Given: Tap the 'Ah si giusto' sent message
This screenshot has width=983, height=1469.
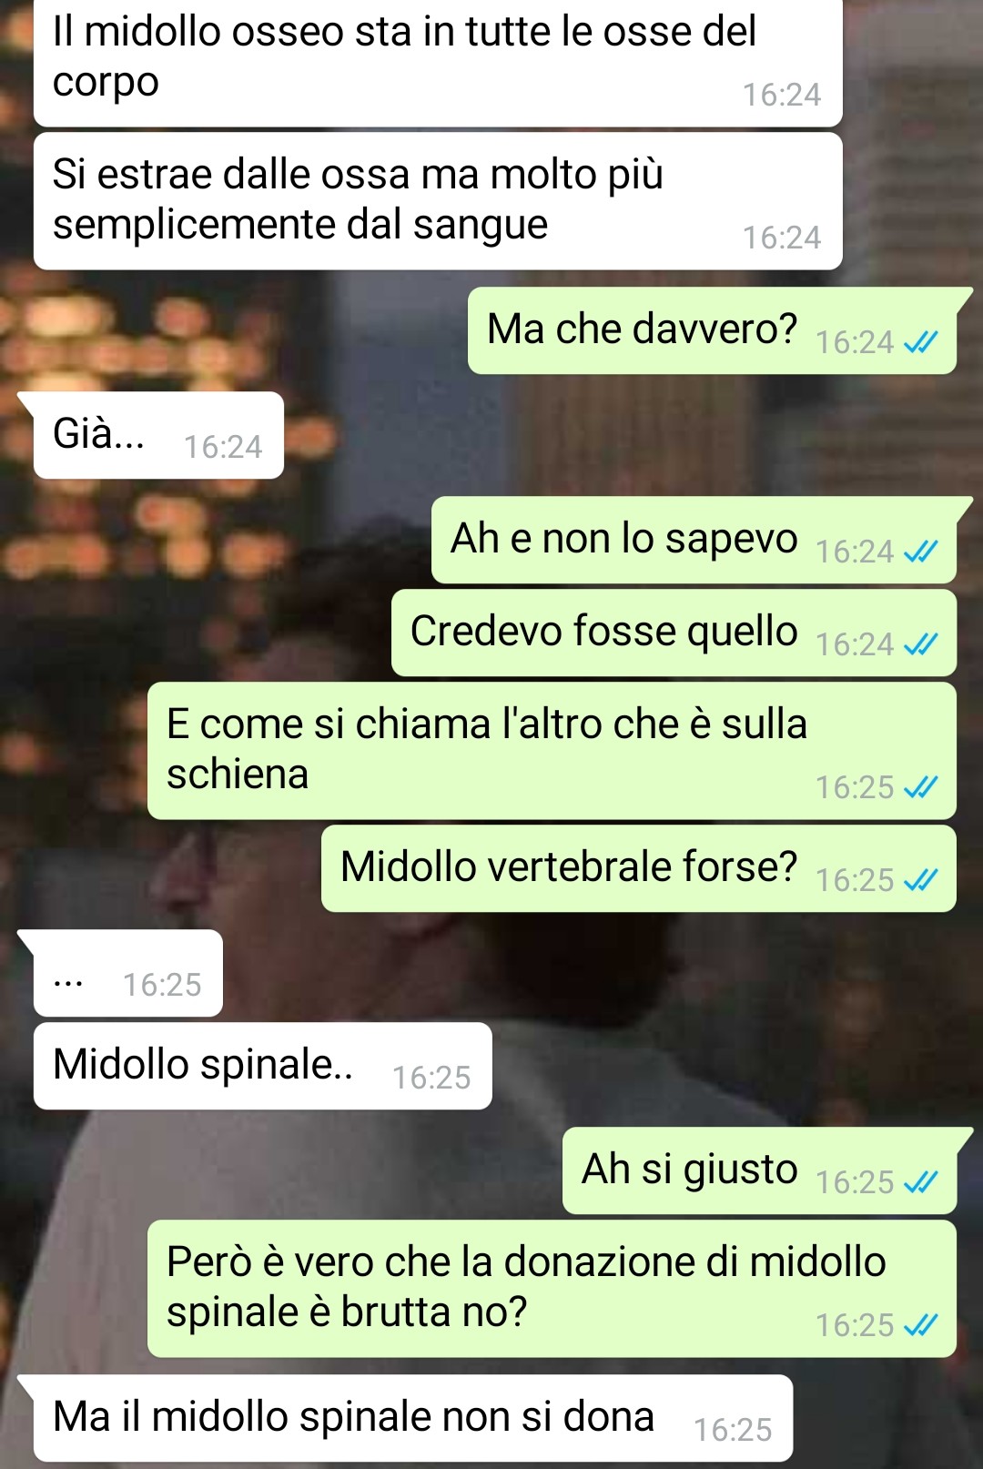Looking at the screenshot, I should pos(760,1170).
